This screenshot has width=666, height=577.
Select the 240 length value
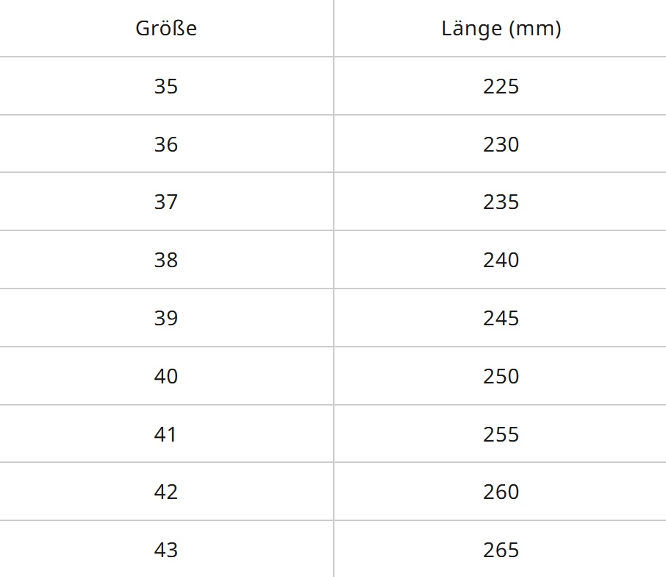(501, 260)
